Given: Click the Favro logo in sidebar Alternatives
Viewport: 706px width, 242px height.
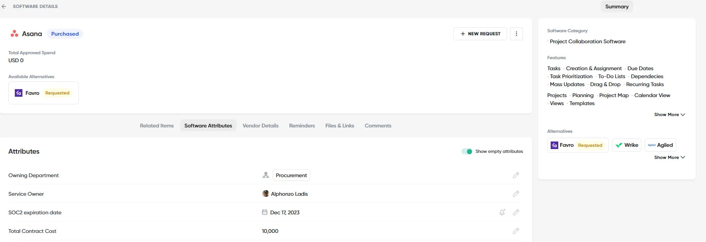Looking at the screenshot, I should click(554, 145).
